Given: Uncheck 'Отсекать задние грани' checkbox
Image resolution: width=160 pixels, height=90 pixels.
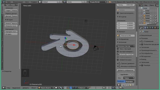Looking at the screenshot, I should click(x=118, y=54).
